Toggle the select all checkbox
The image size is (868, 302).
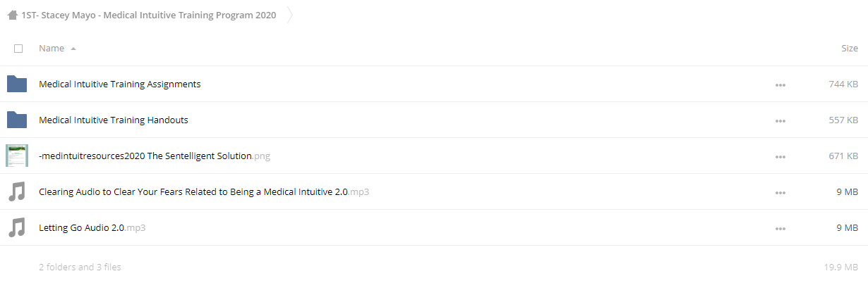18,49
